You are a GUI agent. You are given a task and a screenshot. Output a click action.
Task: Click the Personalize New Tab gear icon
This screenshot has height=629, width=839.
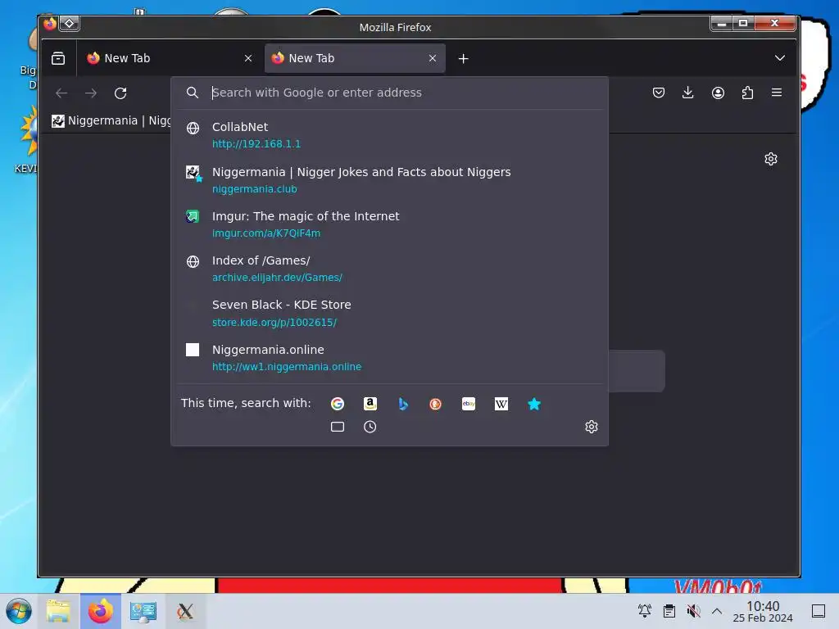coord(771,159)
